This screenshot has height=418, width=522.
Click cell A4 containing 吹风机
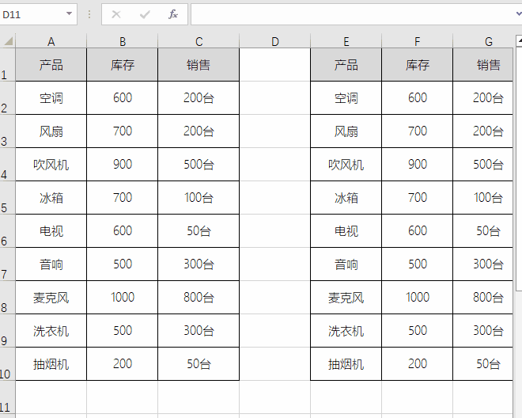coord(51,165)
